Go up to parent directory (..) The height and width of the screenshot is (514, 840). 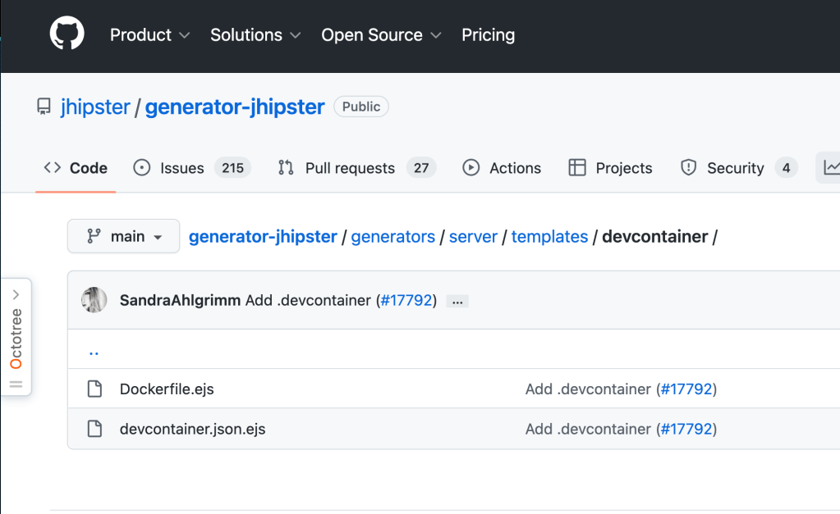[x=94, y=351]
